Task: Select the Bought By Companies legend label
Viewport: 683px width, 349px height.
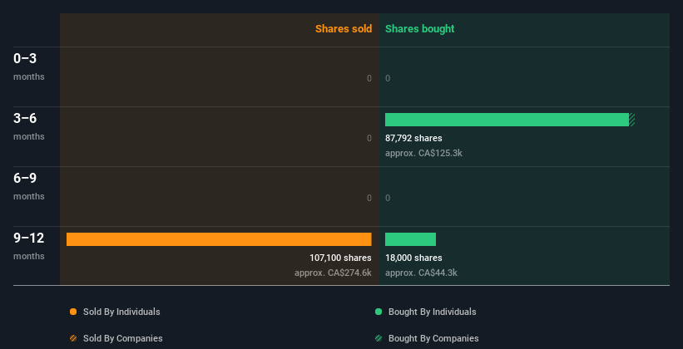Action: point(433,338)
